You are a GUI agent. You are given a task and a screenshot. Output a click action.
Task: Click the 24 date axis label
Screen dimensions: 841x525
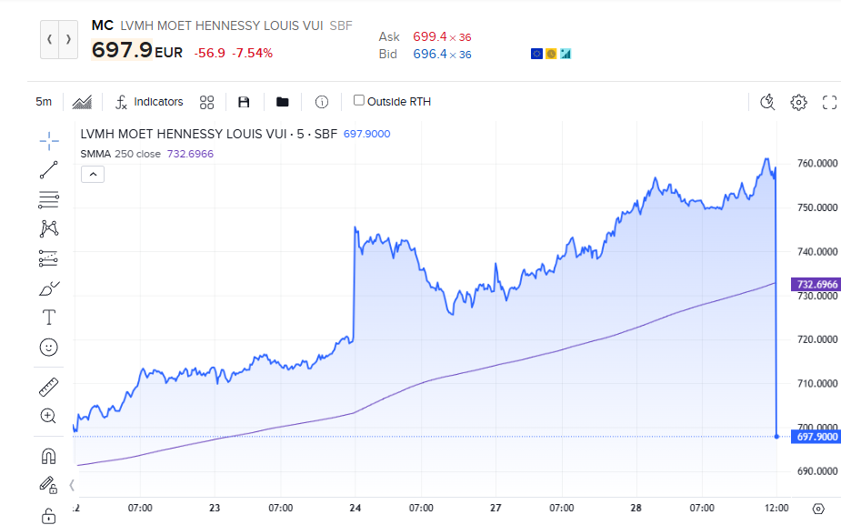(x=355, y=508)
